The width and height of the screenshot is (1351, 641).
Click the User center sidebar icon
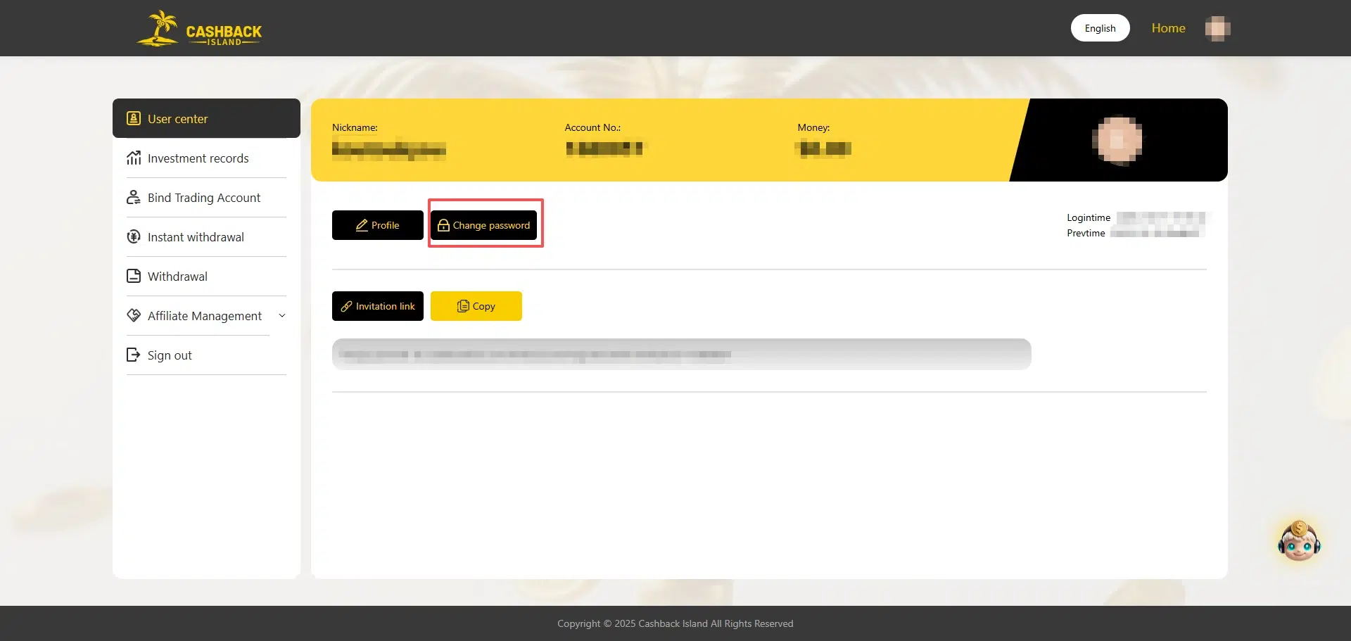click(x=134, y=118)
